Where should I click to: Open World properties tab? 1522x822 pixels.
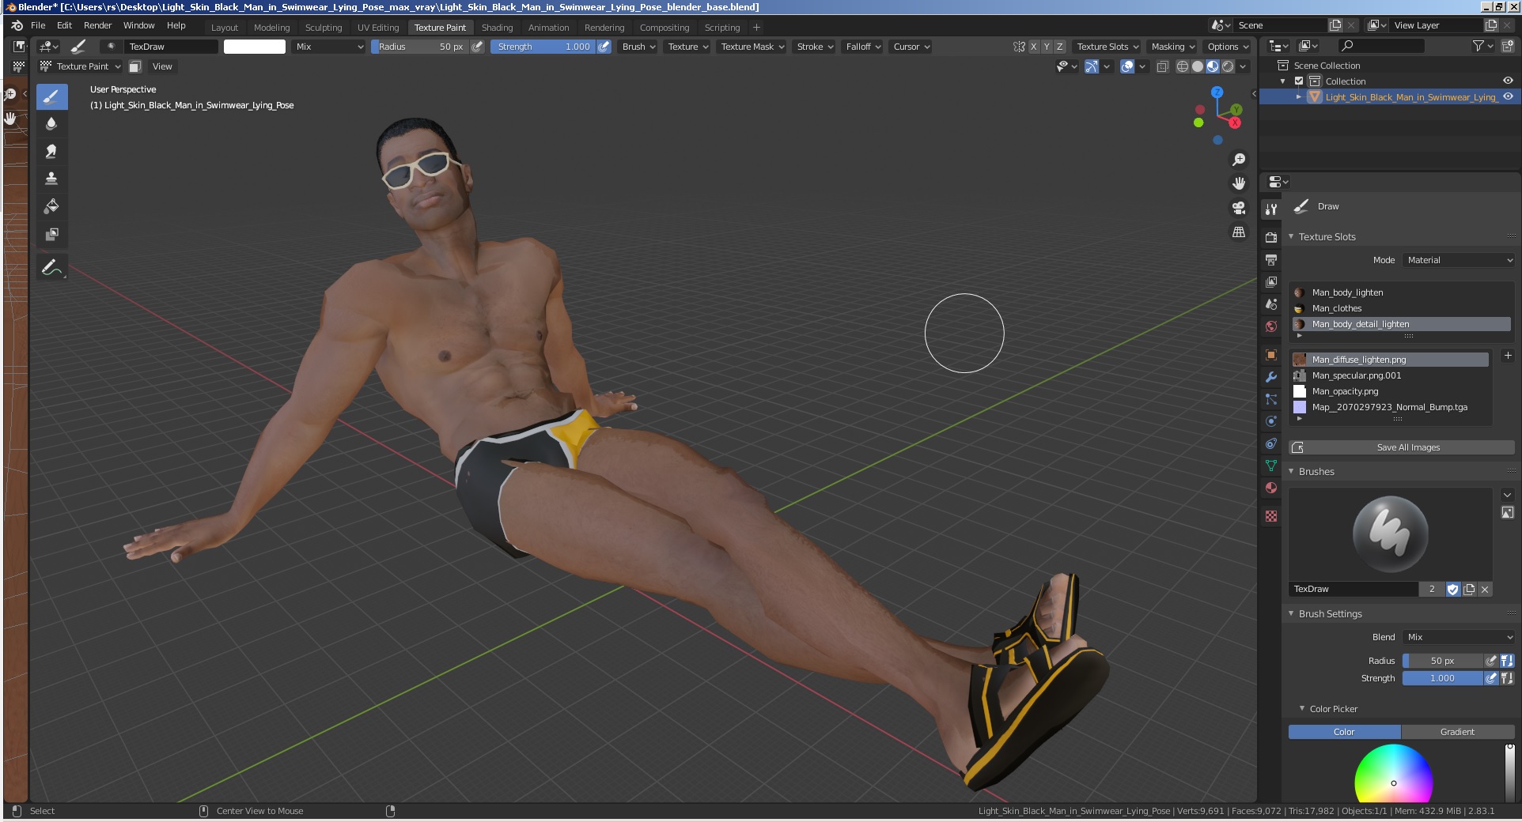[x=1271, y=326]
